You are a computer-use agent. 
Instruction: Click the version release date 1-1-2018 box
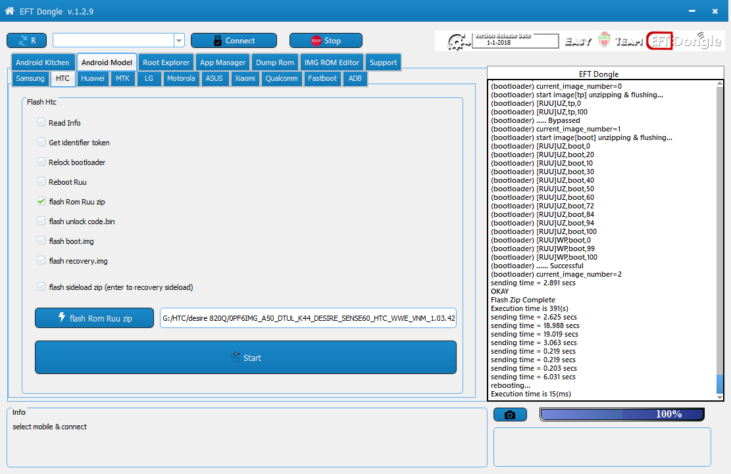click(x=515, y=41)
